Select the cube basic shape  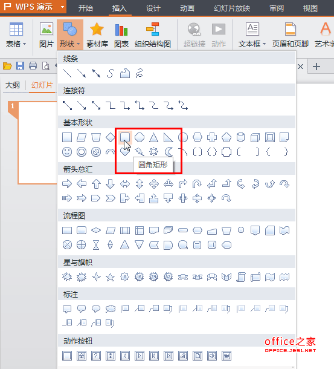255,137
